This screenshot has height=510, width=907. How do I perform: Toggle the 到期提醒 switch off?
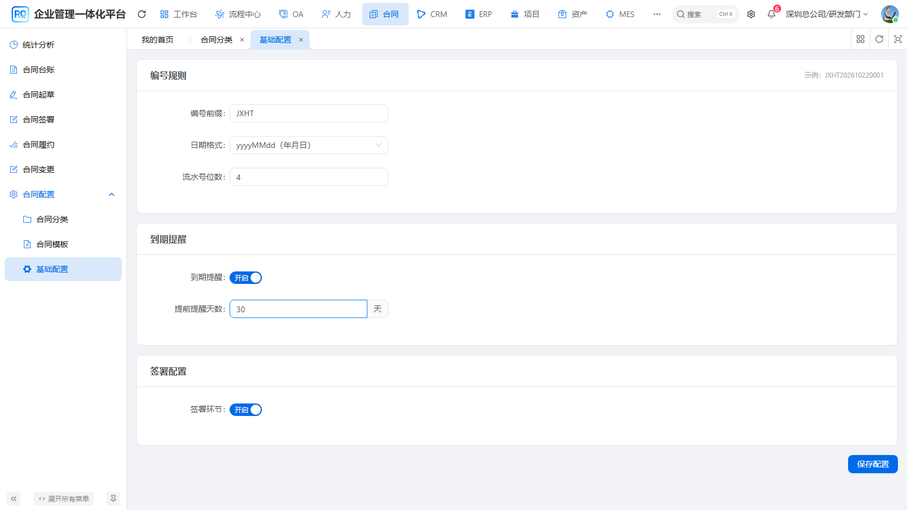[245, 278]
